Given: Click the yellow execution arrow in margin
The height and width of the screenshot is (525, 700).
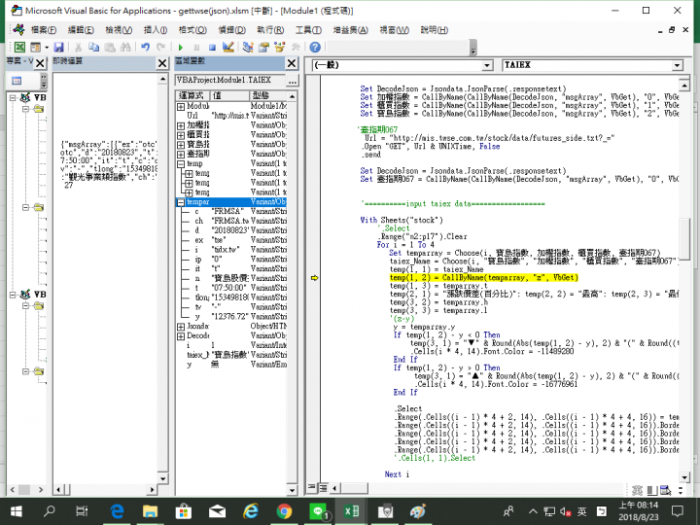Looking at the screenshot, I should (314, 278).
